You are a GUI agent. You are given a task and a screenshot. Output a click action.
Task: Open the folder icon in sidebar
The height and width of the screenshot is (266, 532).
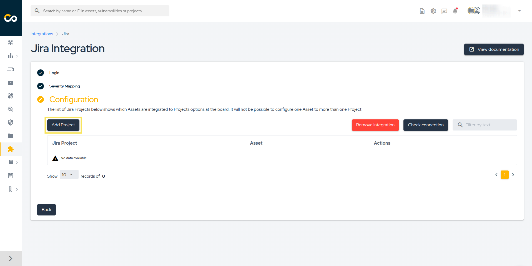(11, 136)
